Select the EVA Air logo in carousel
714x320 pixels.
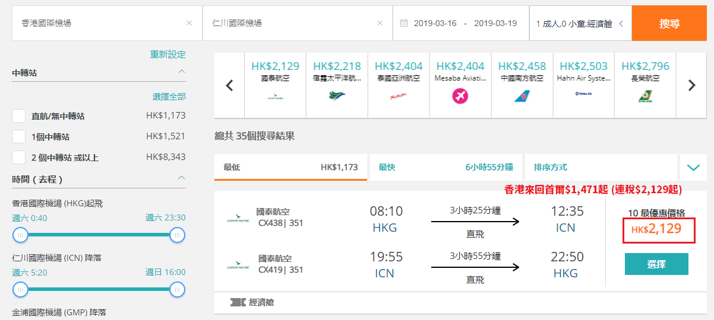pos(646,95)
